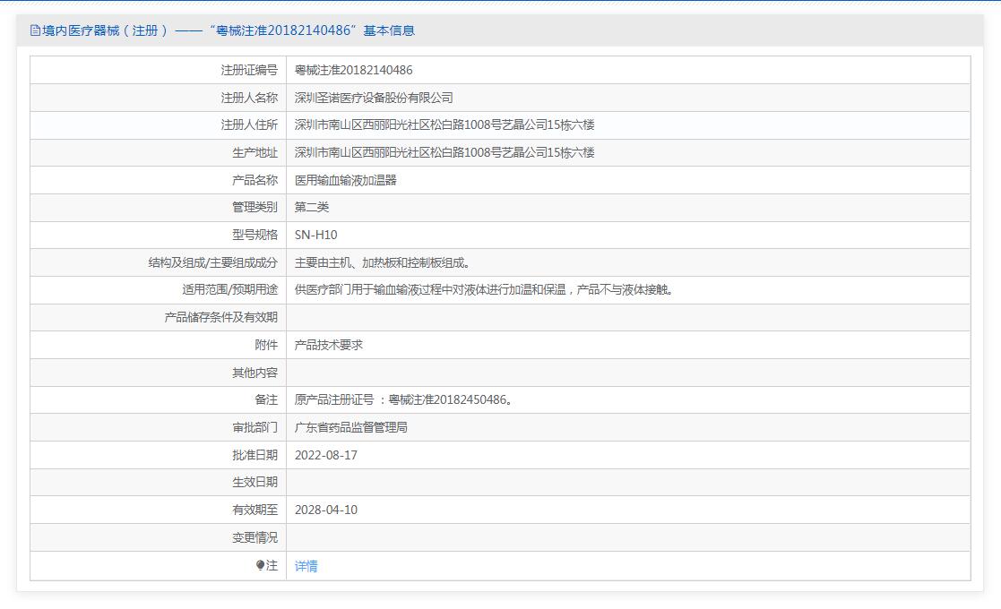Click the document icon in the header title

pyautogui.click(x=35, y=30)
